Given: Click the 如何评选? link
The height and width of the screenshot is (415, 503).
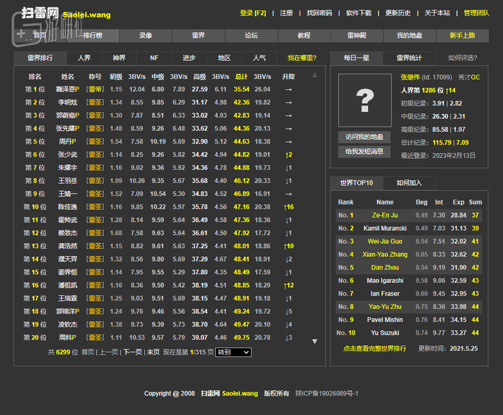Looking at the screenshot, I should click(x=463, y=58).
